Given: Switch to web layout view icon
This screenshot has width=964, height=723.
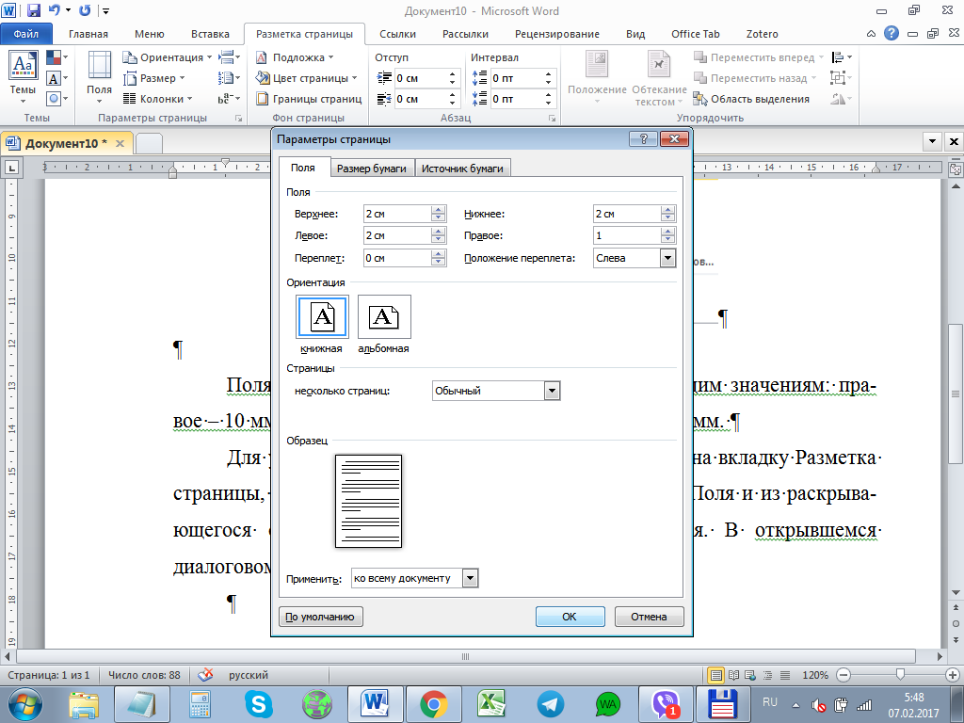Looking at the screenshot, I should tap(750, 675).
